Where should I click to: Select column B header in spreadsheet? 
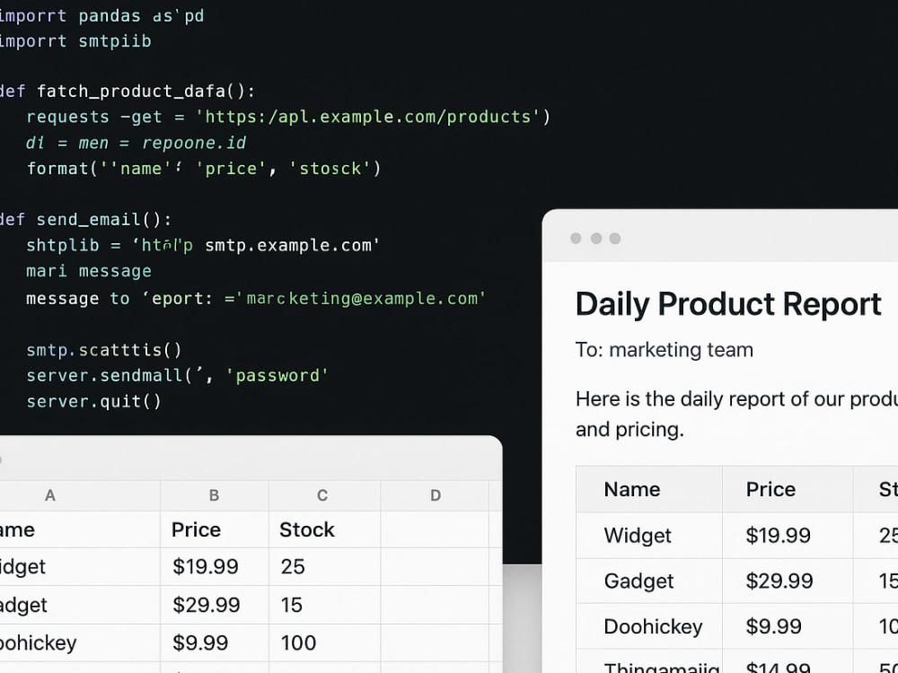[215, 495]
